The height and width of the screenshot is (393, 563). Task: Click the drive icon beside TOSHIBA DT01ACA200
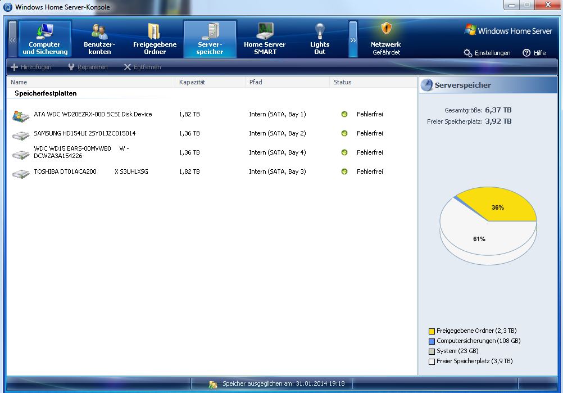pos(21,174)
